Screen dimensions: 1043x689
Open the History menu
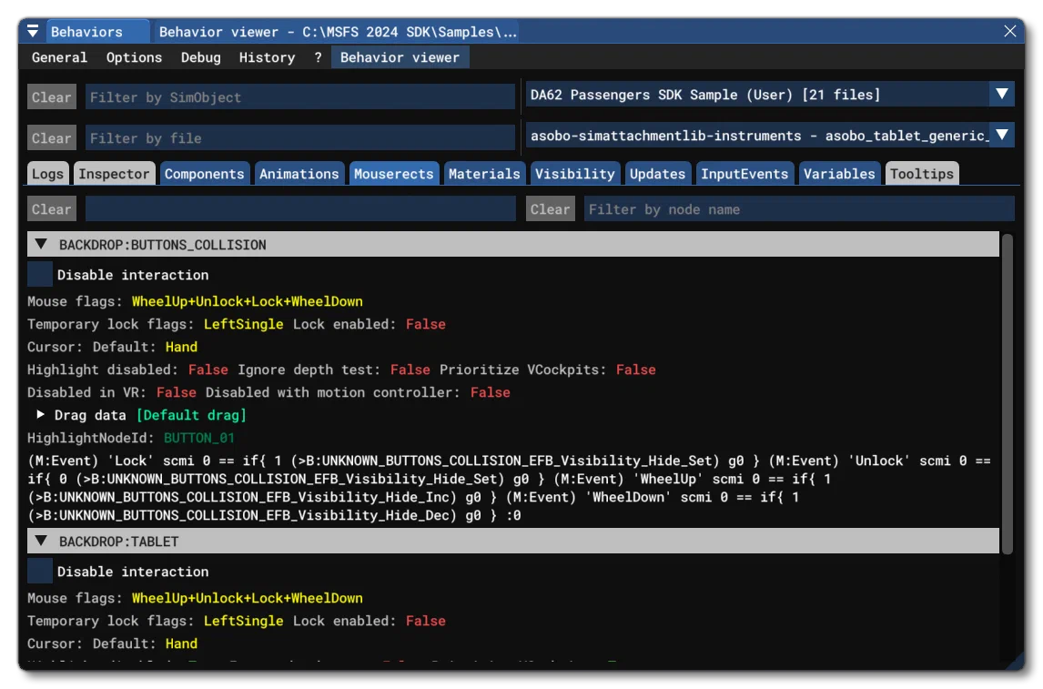click(x=267, y=58)
